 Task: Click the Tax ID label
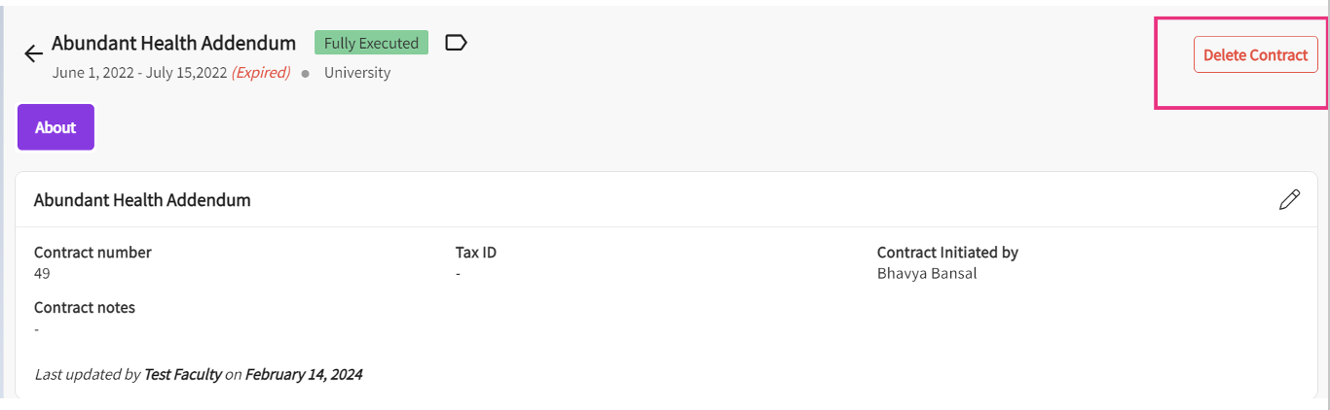[476, 253]
